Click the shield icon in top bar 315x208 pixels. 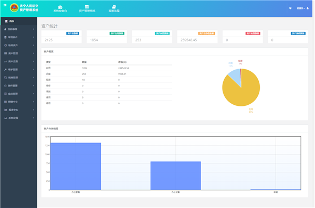(x=290, y=8)
